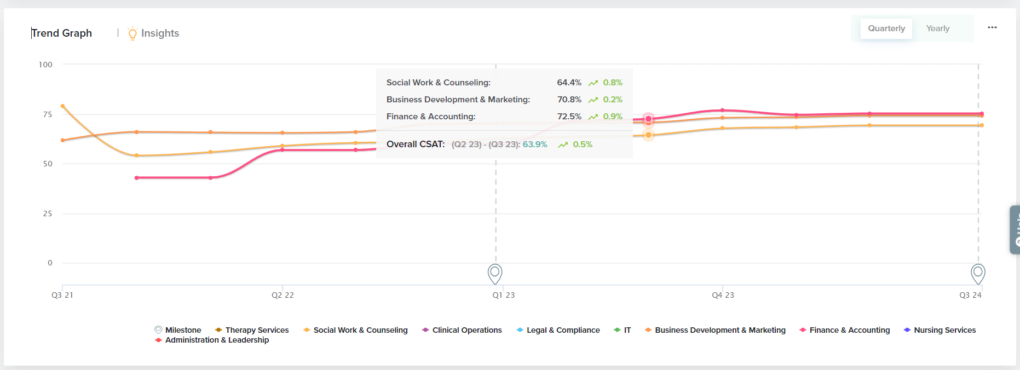Click the milestone pin at Q1 23
Viewport: 1020px width, 370px height.
point(495,273)
